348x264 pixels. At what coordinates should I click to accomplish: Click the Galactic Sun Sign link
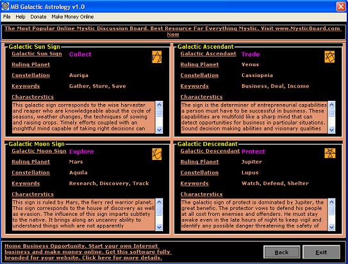click(x=37, y=53)
